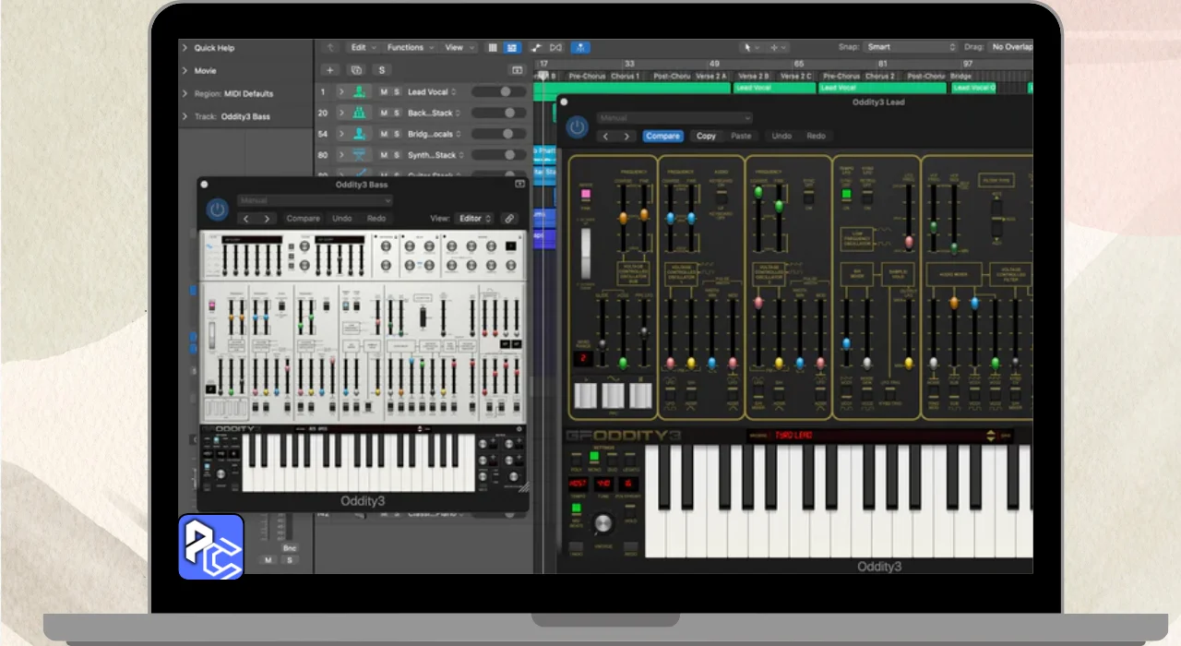Viewport: 1181px width, 646px height.
Task: Toggle Compare in Oddity3 Lead window
Action: pyautogui.click(x=662, y=136)
